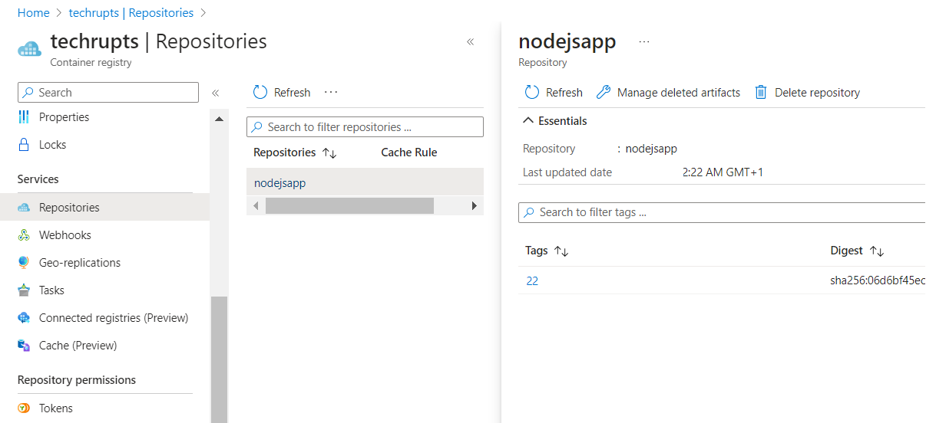Image resolution: width=926 pixels, height=423 pixels.
Task: Click the Delete repository button
Action: point(807,93)
